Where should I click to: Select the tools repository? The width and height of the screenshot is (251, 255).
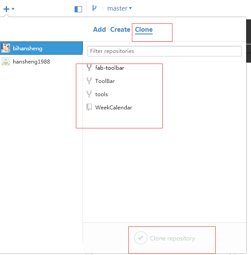click(x=101, y=94)
